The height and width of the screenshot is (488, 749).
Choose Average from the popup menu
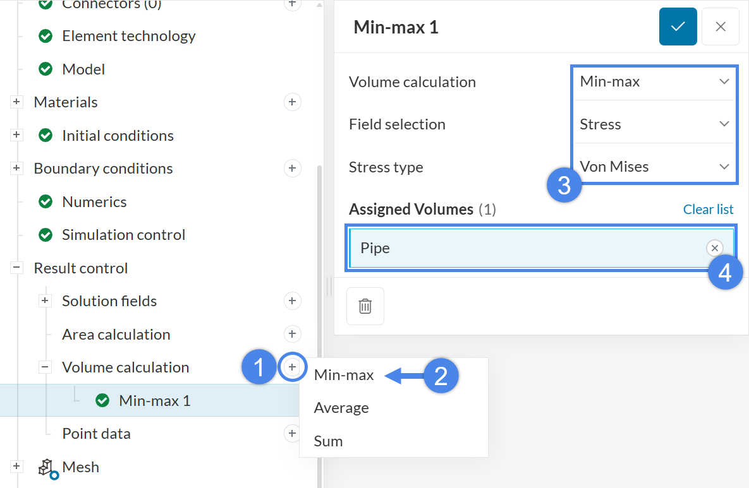(x=341, y=408)
